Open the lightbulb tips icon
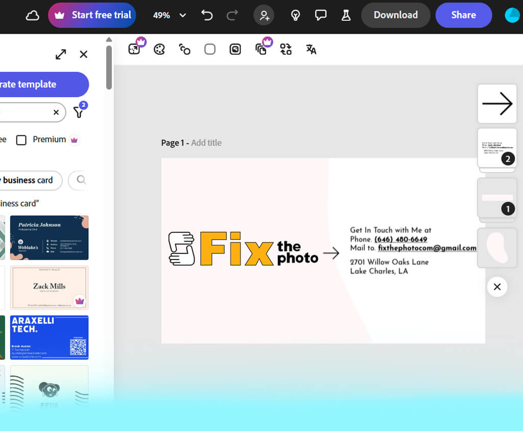The height and width of the screenshot is (431, 523). [x=295, y=15]
